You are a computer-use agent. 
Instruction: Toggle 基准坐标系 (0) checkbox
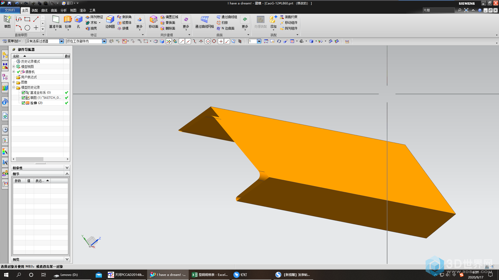click(x=23, y=93)
